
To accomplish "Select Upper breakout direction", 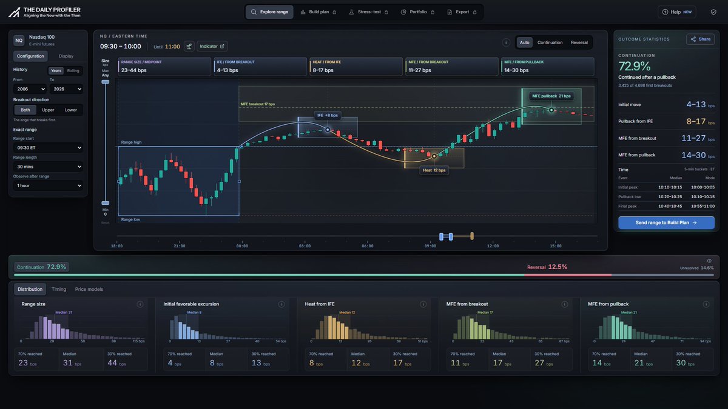I will click(x=48, y=110).
